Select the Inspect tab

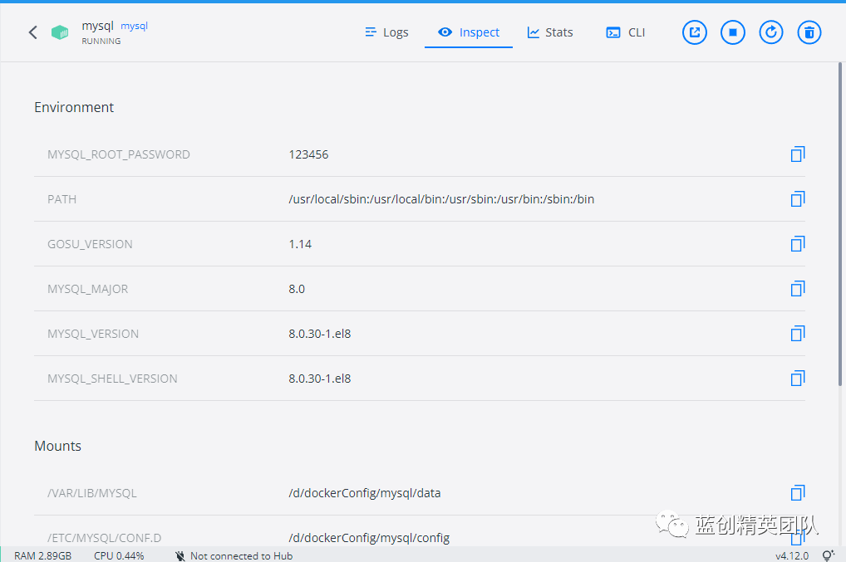469,32
